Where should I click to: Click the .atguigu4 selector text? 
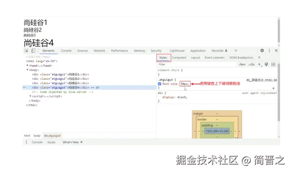165,80
